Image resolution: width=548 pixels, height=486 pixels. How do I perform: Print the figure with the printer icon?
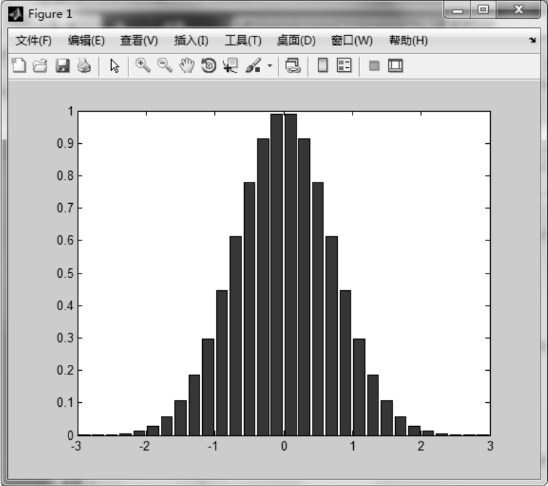83,66
